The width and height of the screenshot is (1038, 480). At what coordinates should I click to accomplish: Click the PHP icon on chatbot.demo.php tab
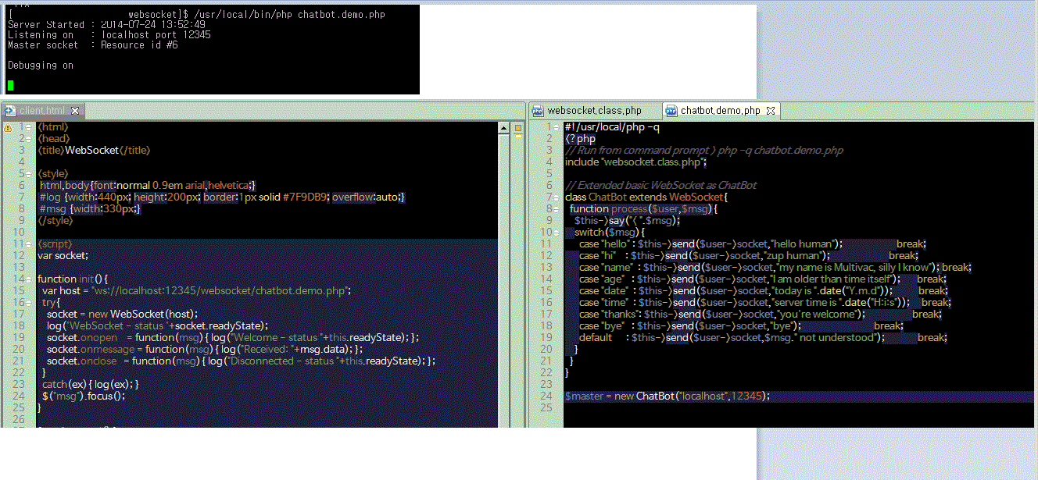point(671,111)
